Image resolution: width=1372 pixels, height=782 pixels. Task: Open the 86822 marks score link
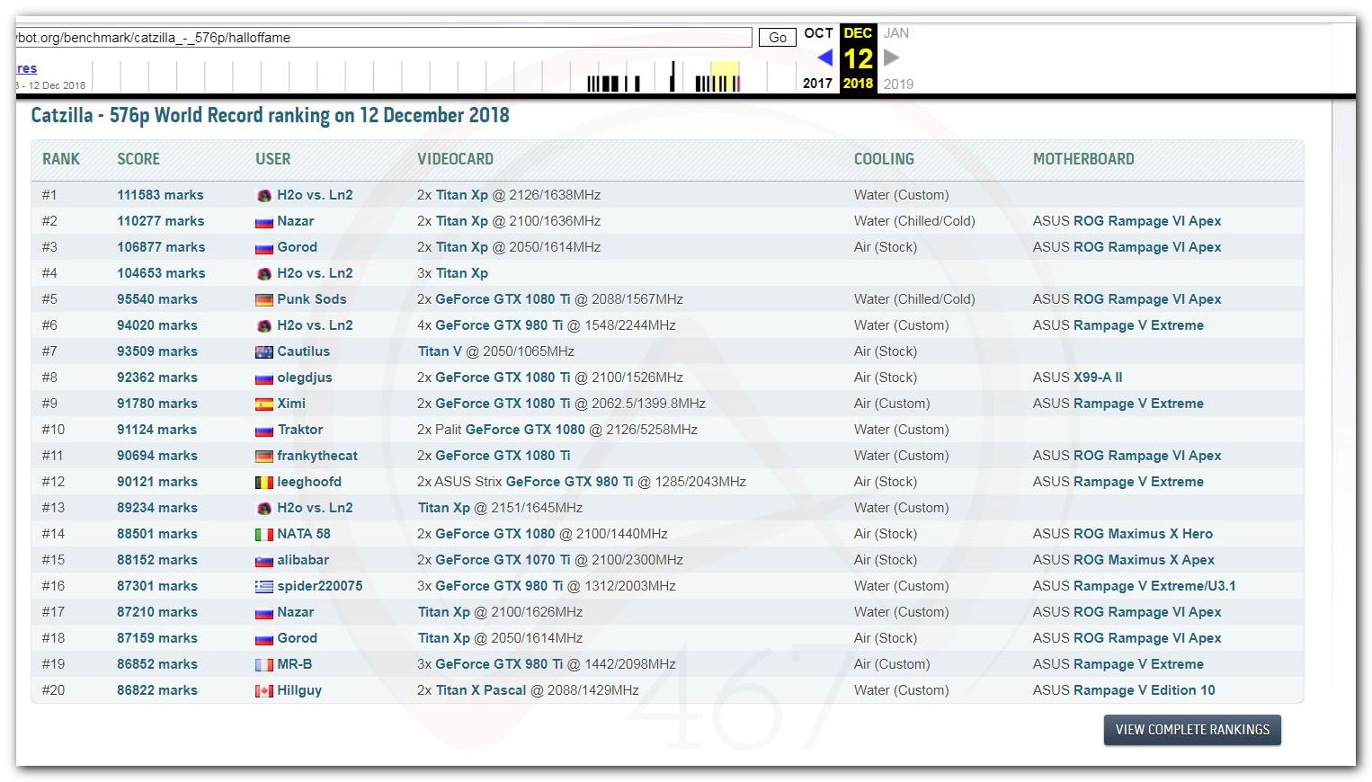[x=157, y=690]
